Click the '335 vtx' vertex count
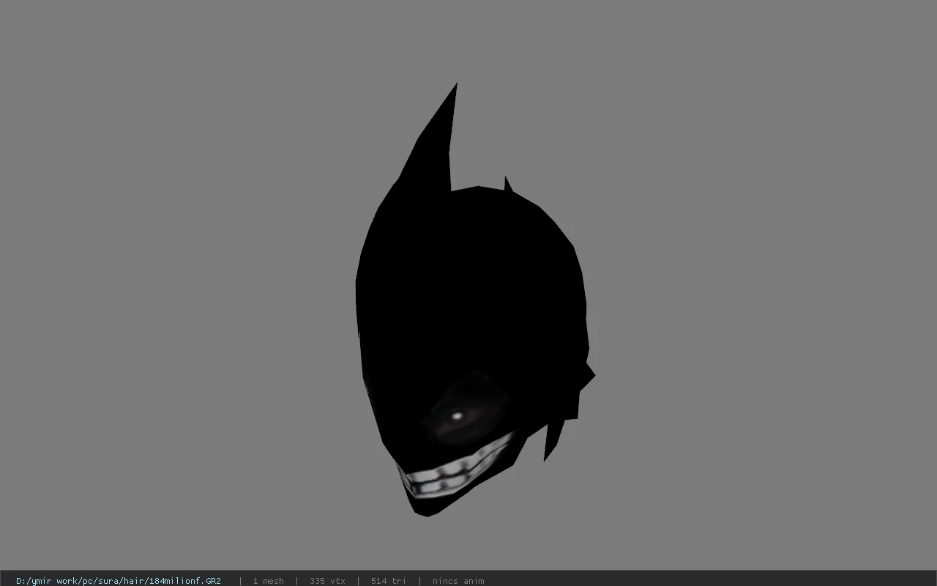Viewport: 937px width, 586px height. coord(327,581)
